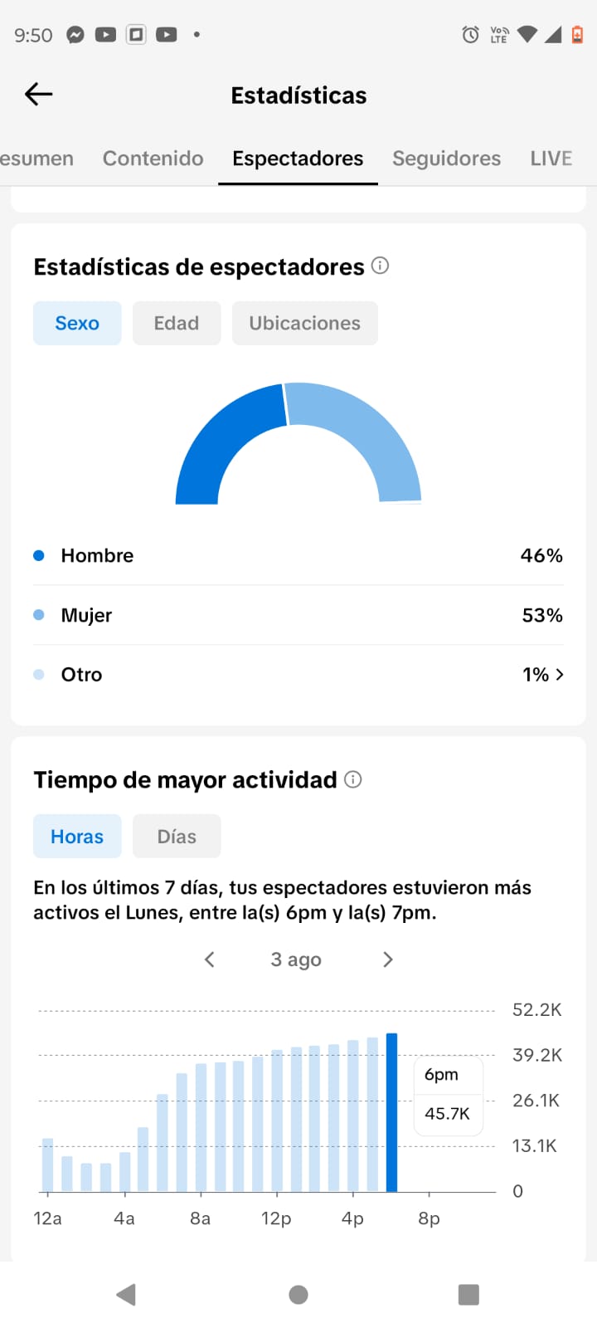Screen dimensions: 597x1328
Task: Select the Edad filter chip
Action: (x=177, y=323)
